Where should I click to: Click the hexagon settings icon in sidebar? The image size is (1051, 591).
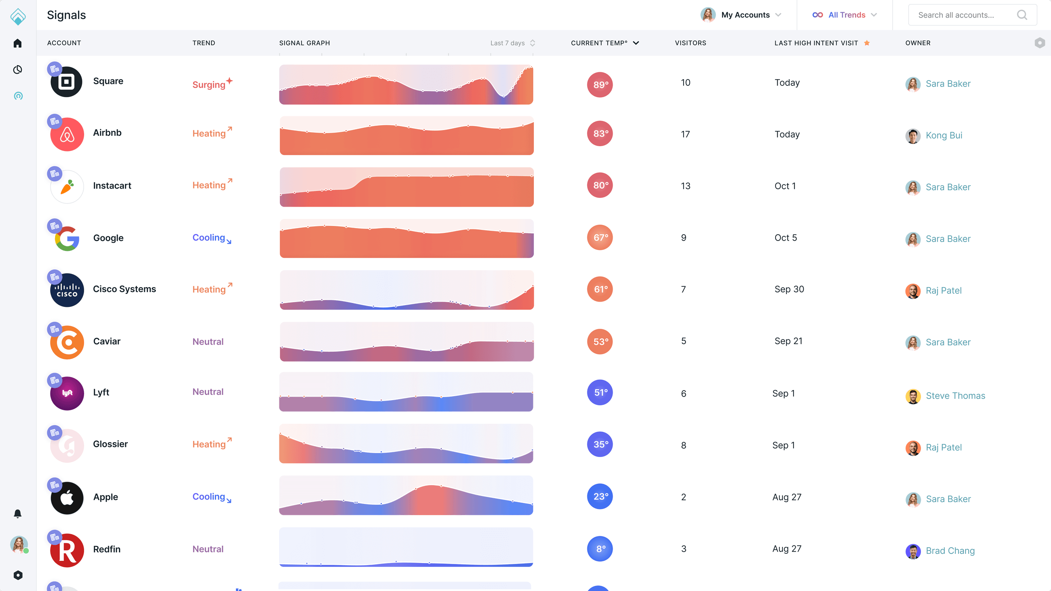pyautogui.click(x=18, y=575)
